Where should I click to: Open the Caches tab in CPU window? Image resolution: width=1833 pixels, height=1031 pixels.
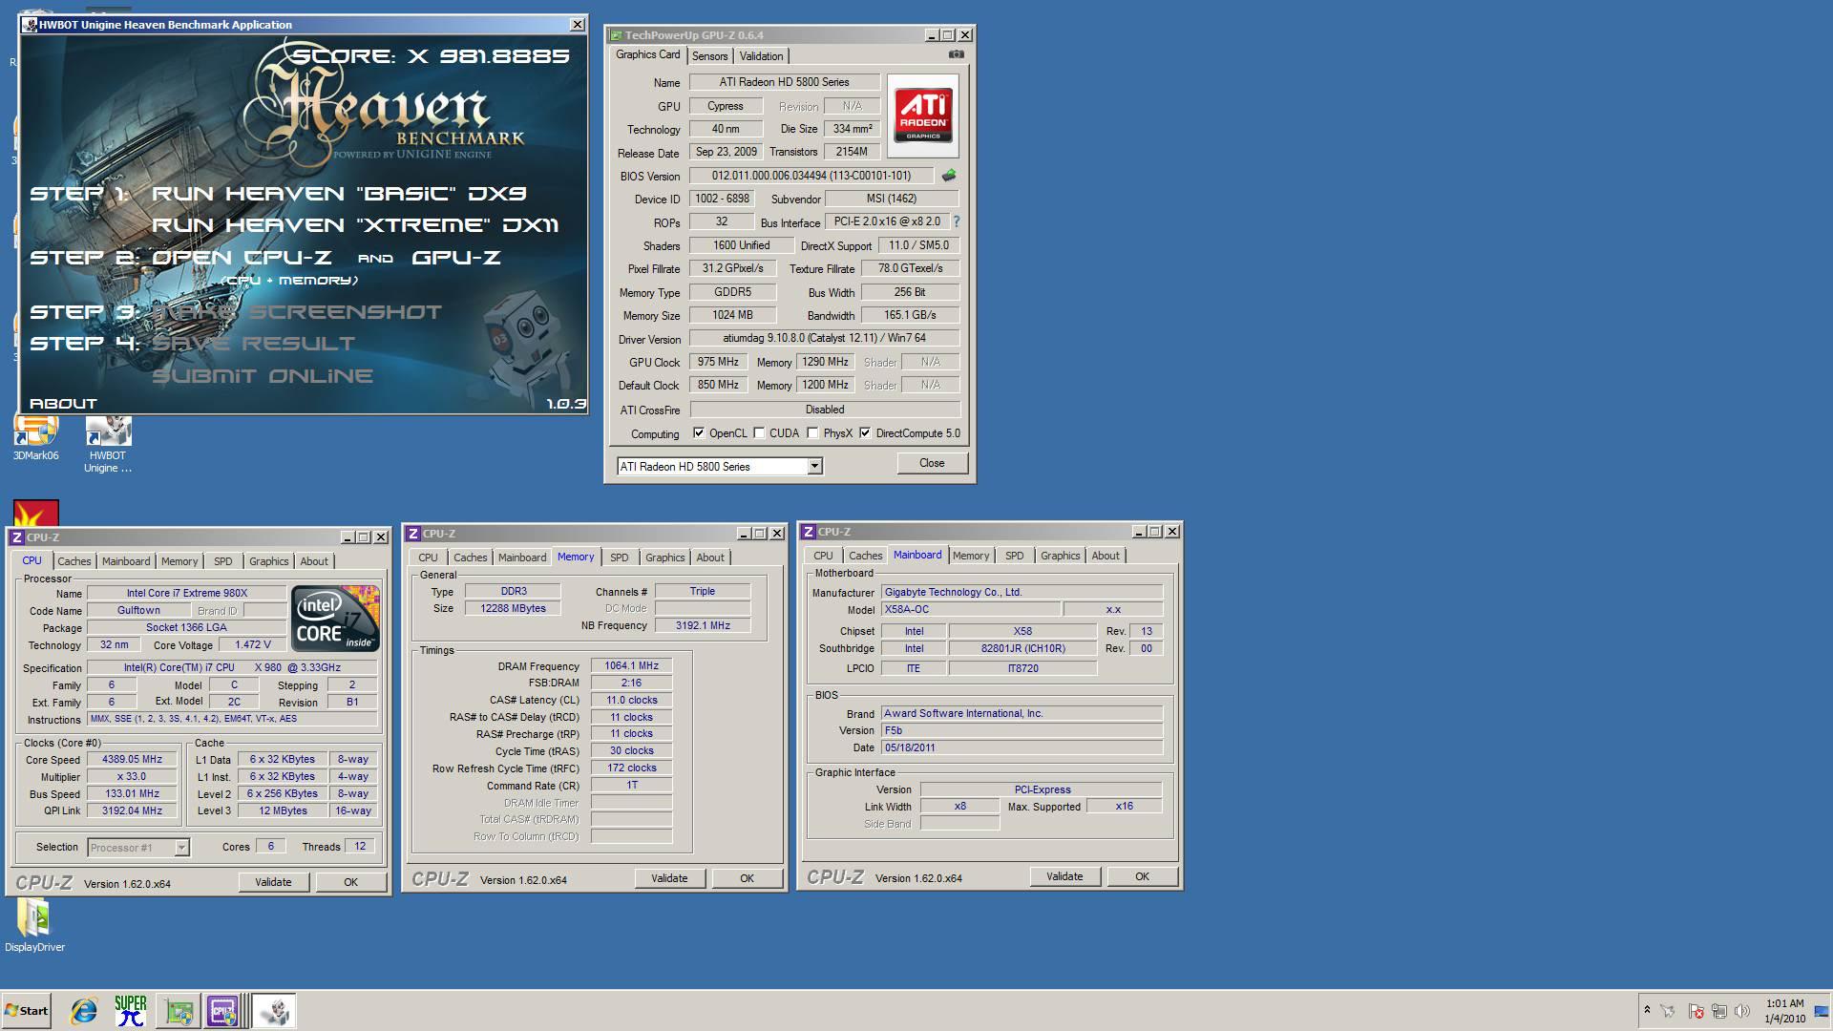point(74,561)
